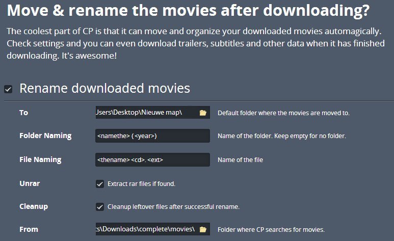Select the 'Rename downloaded movies' section title

105,88
